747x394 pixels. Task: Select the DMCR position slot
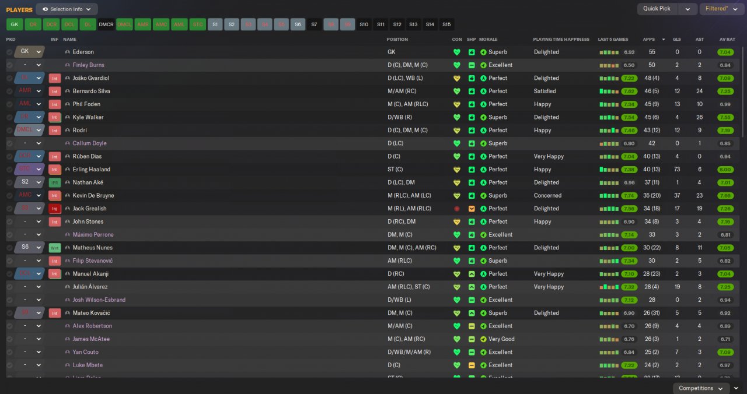click(106, 24)
